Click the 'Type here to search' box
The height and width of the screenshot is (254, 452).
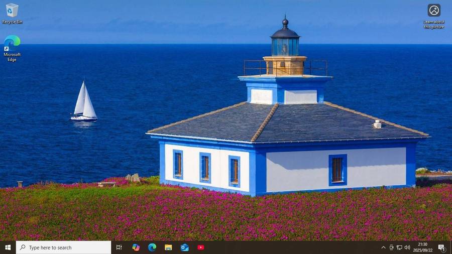(63, 247)
